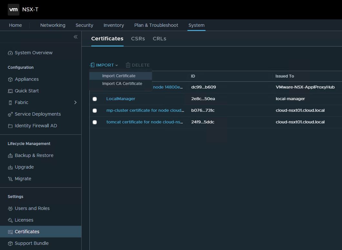Click the Licenses key icon
Viewport: 342px width, 250px height.
click(x=10, y=220)
